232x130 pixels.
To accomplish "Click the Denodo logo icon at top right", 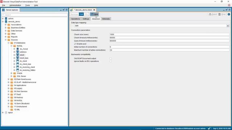I will click(229, 5).
